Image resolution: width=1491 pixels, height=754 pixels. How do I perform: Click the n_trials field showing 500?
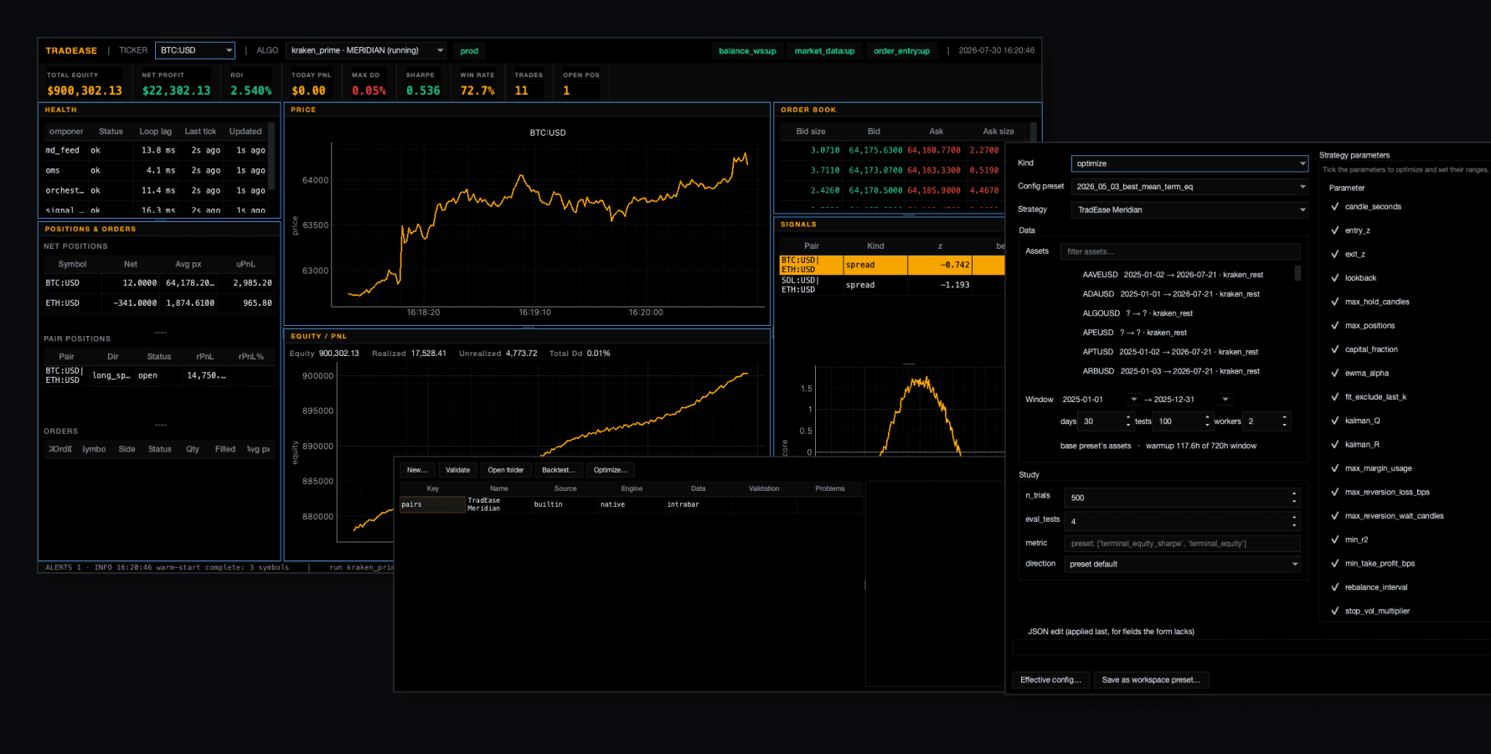[x=1183, y=498]
